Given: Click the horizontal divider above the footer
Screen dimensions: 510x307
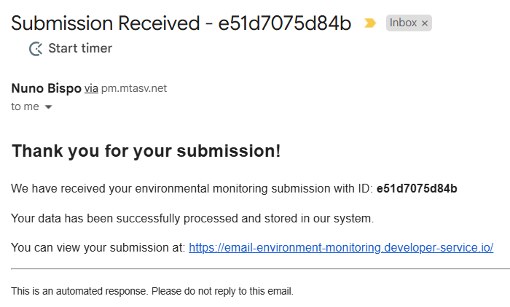Looking at the screenshot, I should click(260, 269).
